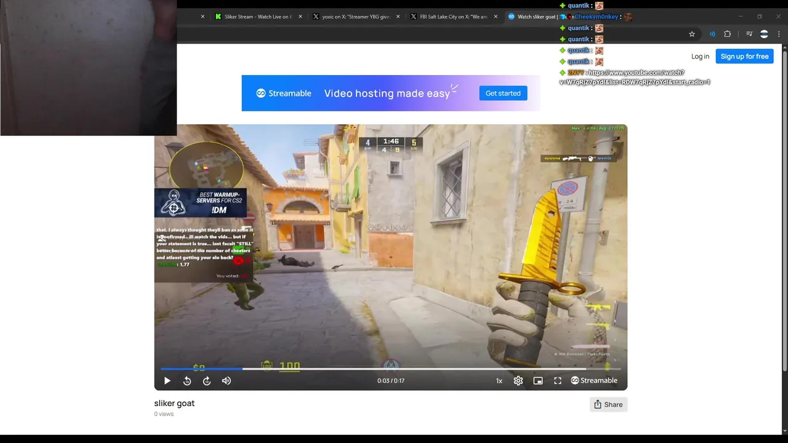
Task: Click Get started on Streamable banner
Action: point(503,94)
